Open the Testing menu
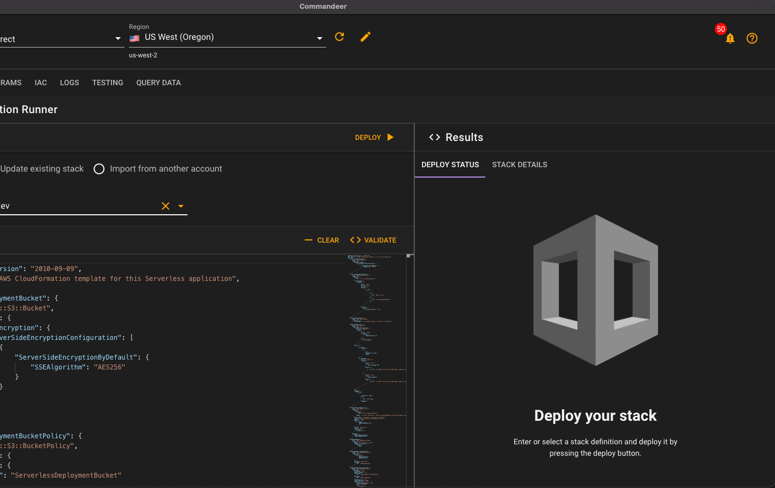 click(x=108, y=83)
